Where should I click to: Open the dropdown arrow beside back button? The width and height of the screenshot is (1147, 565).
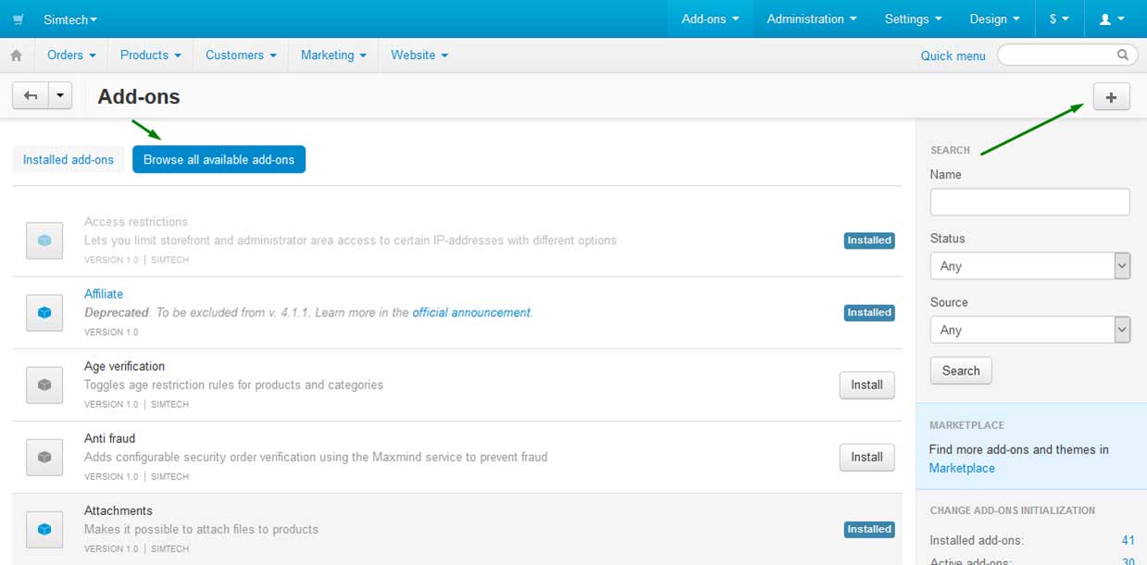(60, 96)
